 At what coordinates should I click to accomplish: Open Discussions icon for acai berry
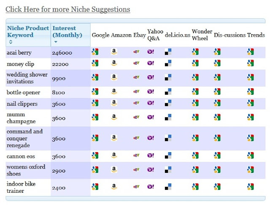pyautogui.click(x=217, y=52)
